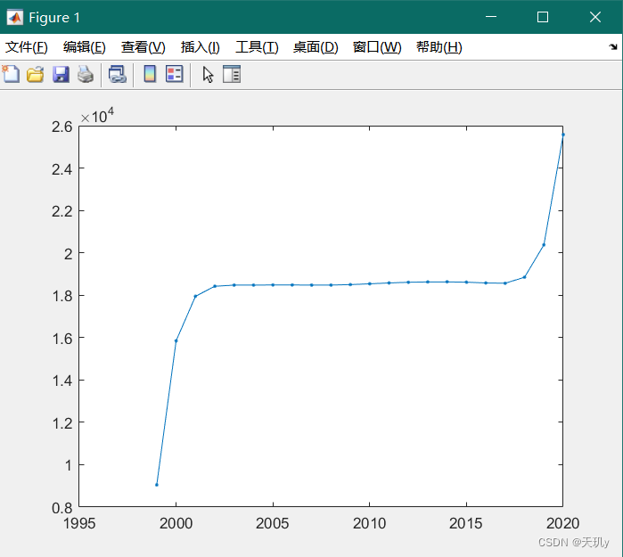Maximize the Figure 1 window
Image resolution: width=623 pixels, height=557 pixels.
(x=543, y=17)
